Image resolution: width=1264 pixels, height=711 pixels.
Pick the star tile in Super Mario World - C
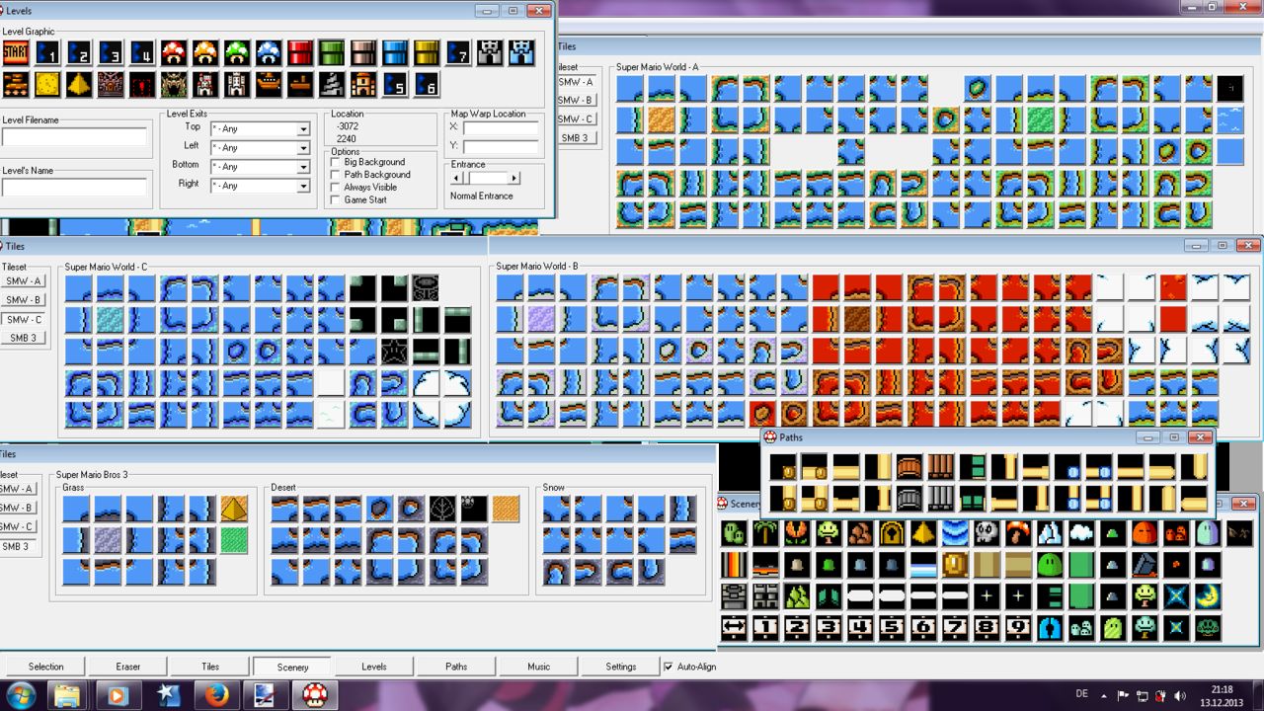click(394, 351)
